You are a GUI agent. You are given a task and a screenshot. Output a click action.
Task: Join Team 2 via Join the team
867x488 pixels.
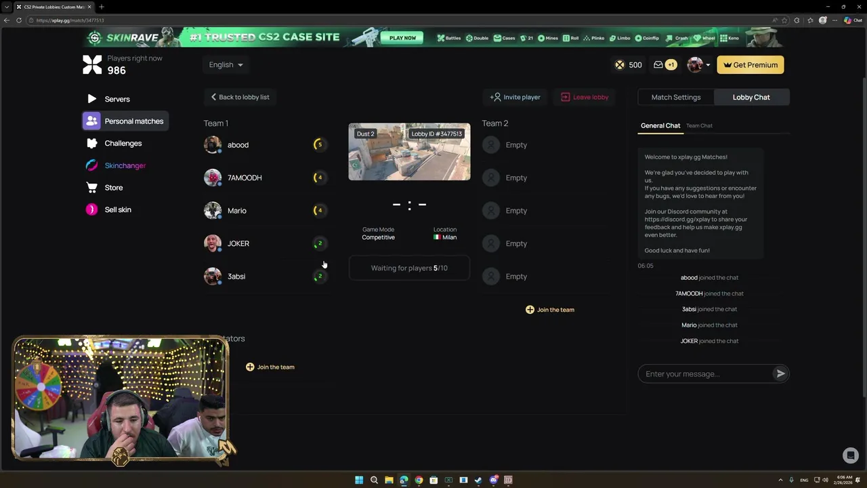550,310
